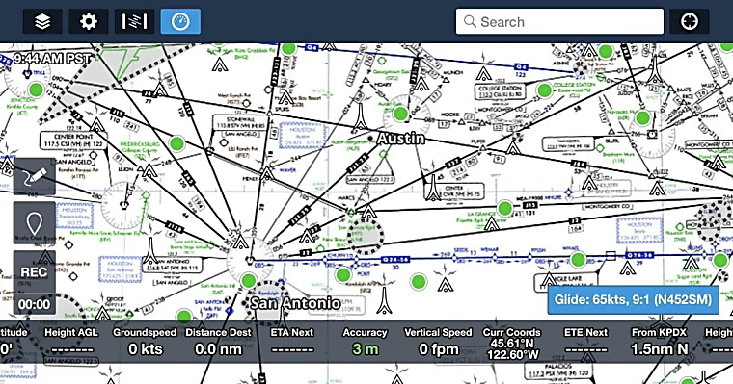This screenshot has width=733, height=384.
Task: Open Glide: 65kts, 9:1 (N452SM) advisor
Action: coord(633,299)
